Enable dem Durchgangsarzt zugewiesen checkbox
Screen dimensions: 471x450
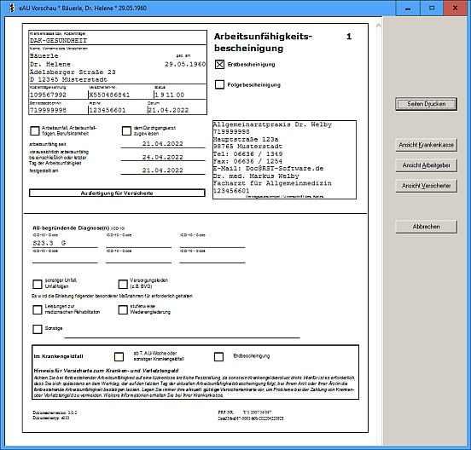click(x=126, y=130)
